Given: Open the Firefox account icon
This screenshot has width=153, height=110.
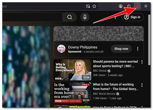Looking at the screenshot, I should coord(121,6).
